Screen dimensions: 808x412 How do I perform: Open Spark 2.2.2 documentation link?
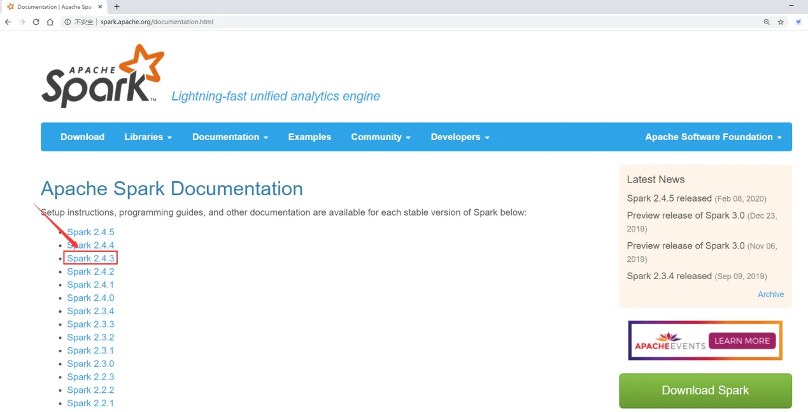(x=90, y=390)
